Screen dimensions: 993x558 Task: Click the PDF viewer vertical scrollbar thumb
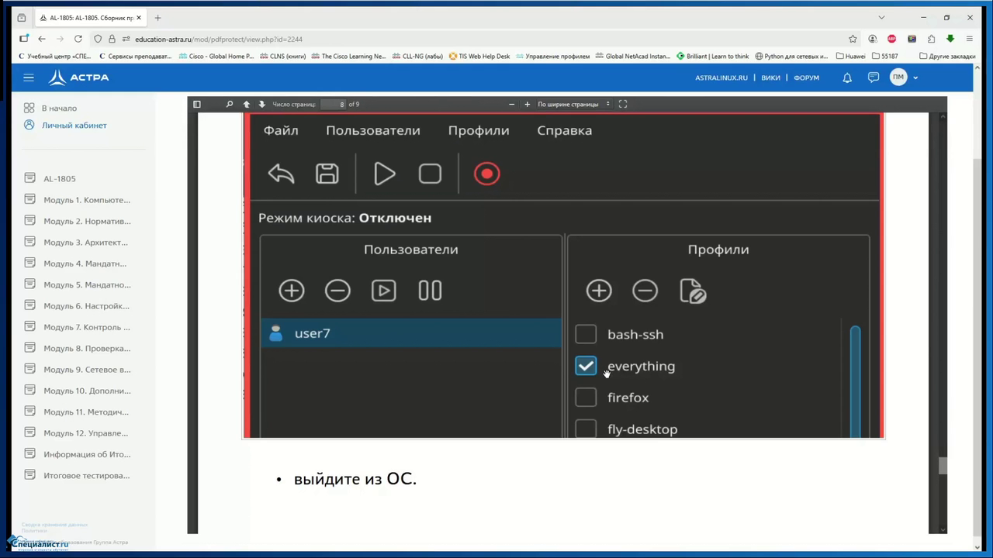(943, 466)
